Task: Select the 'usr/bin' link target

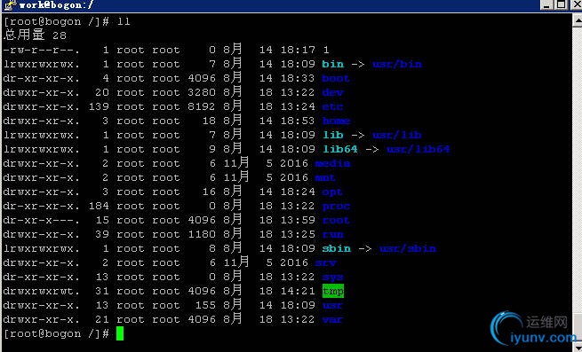Action: [397, 64]
